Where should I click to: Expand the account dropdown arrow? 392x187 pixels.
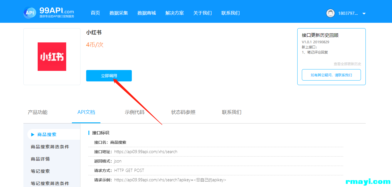pyautogui.click(x=364, y=13)
